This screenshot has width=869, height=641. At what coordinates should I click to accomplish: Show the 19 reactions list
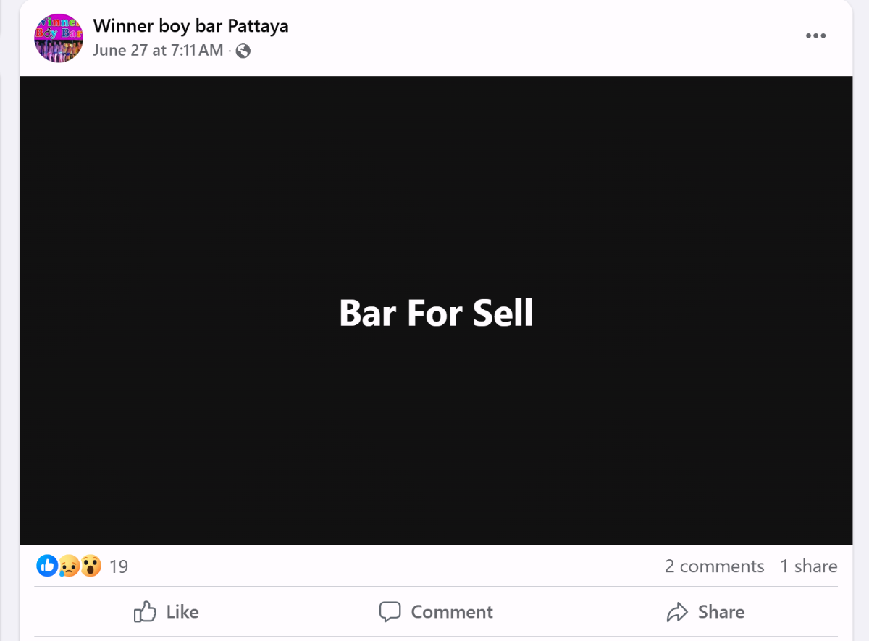click(x=119, y=566)
